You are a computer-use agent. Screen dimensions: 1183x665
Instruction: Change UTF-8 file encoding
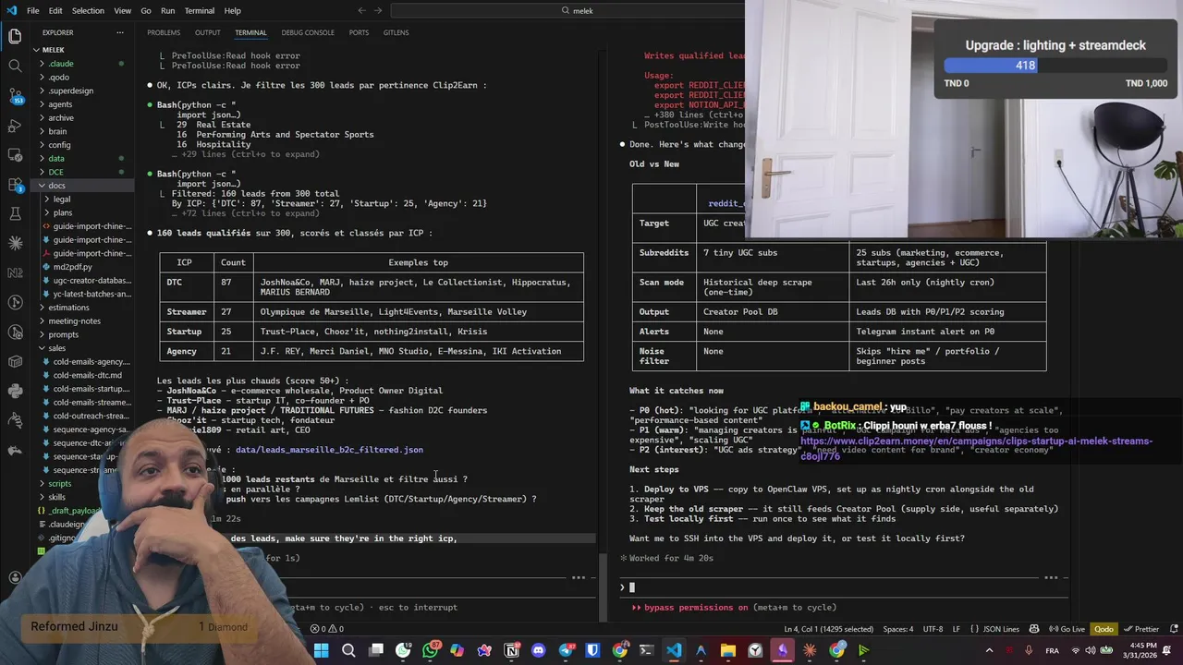tap(933, 629)
